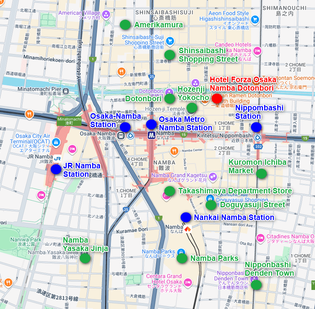Click the Osaka Metro Namba M logo icon
The height and width of the screenshot is (309, 315).
click(x=151, y=135)
